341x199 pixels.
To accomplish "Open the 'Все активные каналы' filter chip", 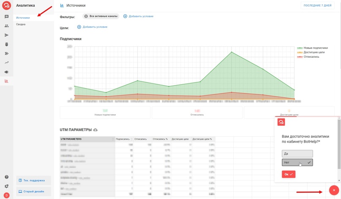I will pos(101,16).
